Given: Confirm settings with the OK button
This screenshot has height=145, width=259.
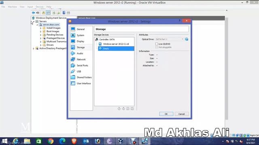Looking at the screenshot, I should coord(166,114).
